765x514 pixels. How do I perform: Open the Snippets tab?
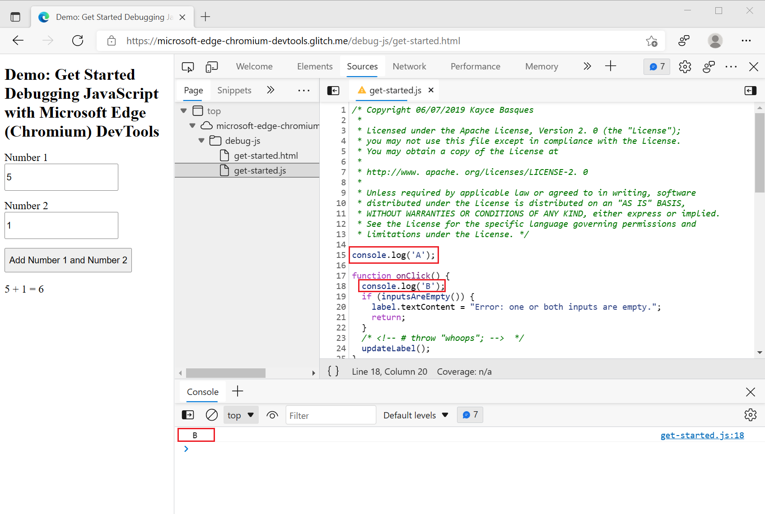tap(234, 90)
